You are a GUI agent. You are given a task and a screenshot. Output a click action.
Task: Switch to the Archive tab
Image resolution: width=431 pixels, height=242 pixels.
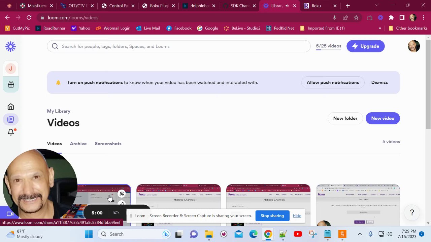78,144
